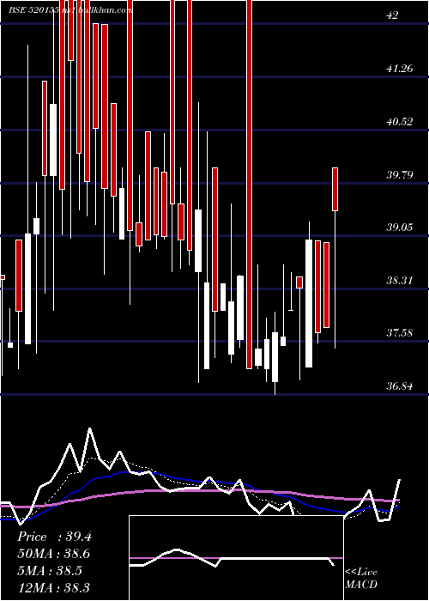429x601 pixels.
Task: Click the <<Live MACD label
Action: point(361,578)
